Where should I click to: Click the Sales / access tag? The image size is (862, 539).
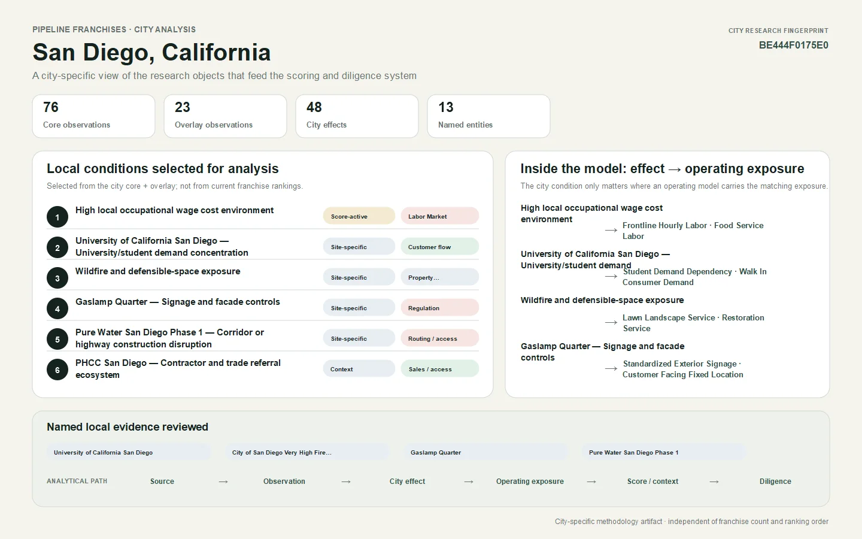pos(440,369)
